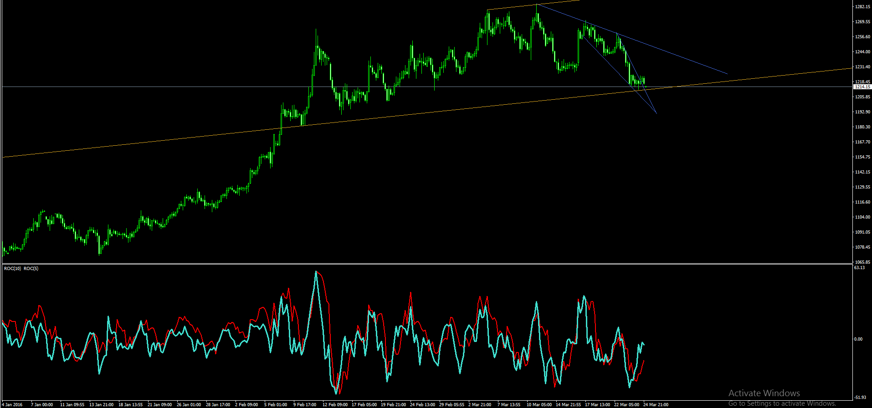Image resolution: width=872 pixels, height=408 pixels.
Task: Click price level 1180.30 on the scale
Action: (x=862, y=127)
